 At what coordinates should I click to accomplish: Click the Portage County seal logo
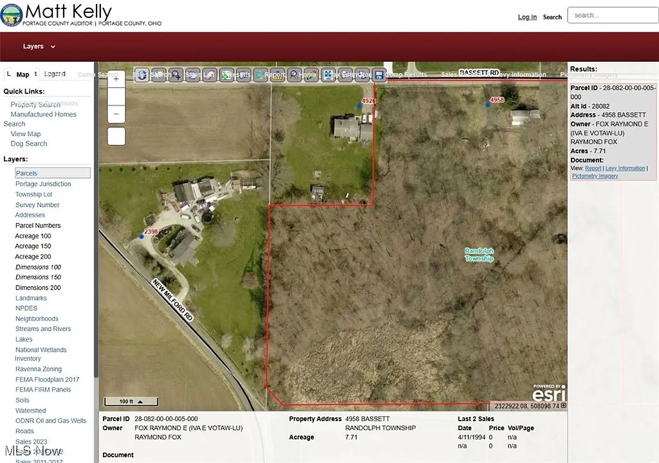point(12,15)
